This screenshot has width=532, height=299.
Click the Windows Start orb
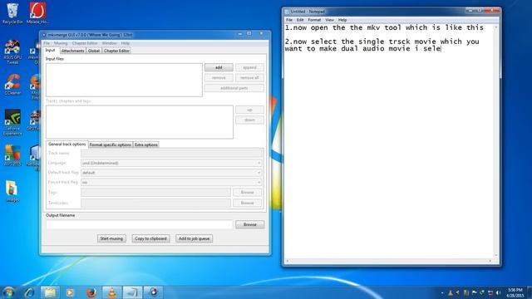[9, 292]
